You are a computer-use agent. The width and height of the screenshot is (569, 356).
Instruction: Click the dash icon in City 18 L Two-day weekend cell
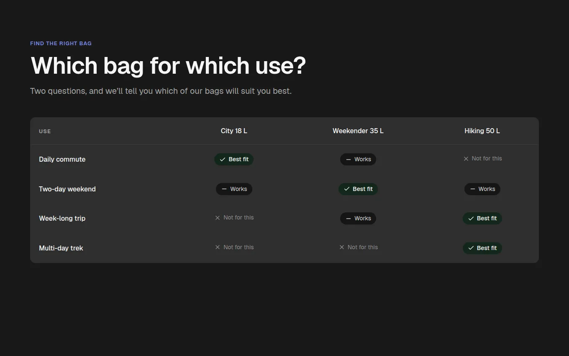tap(224, 189)
